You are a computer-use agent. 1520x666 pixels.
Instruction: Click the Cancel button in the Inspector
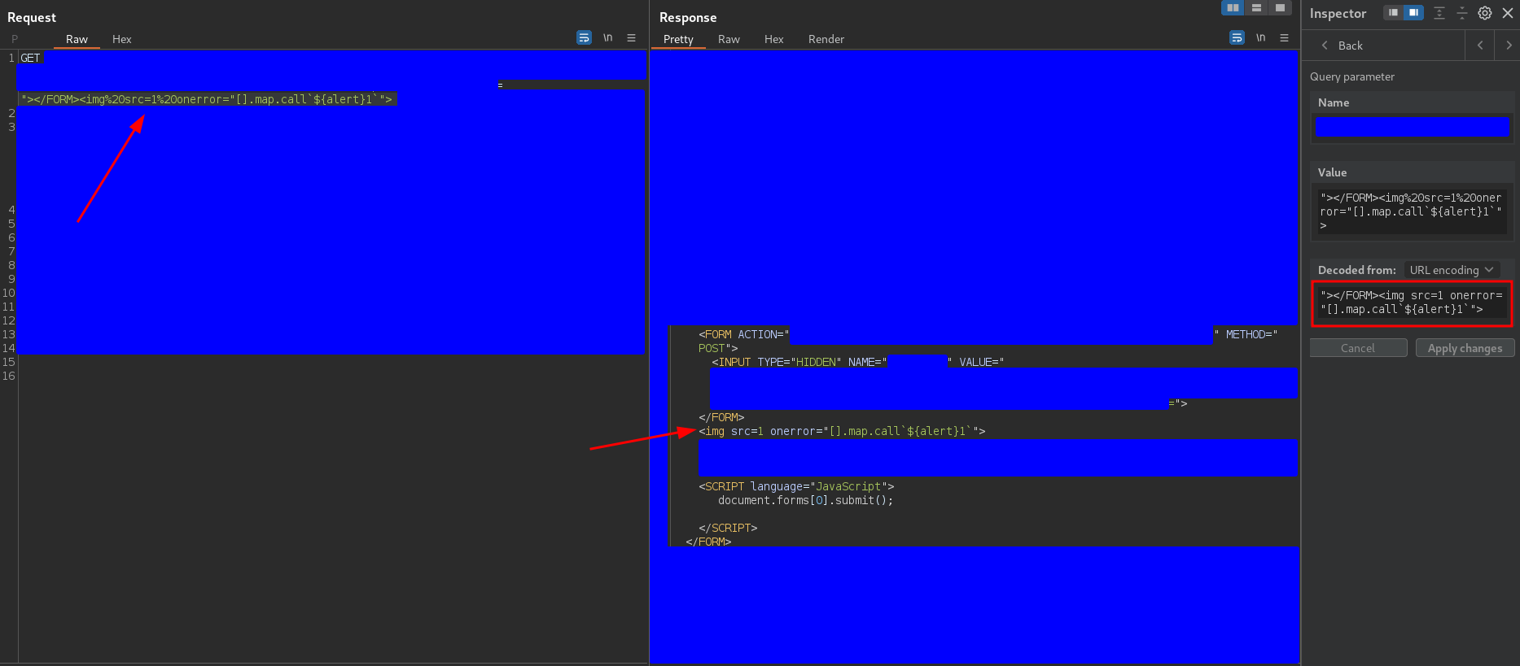1358,348
